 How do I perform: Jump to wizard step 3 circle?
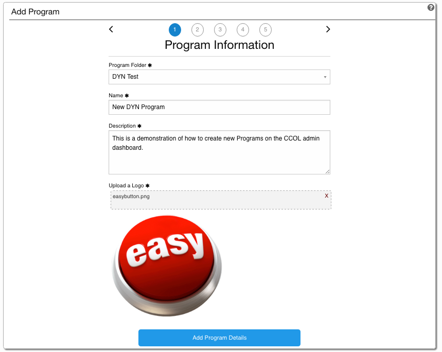point(220,30)
